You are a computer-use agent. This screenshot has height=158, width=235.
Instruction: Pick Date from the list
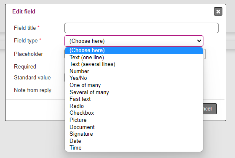point(134,141)
